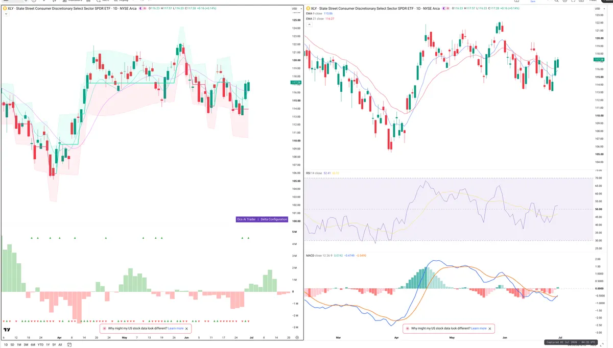Collapse the indicator legend on the right chart

point(309,24)
